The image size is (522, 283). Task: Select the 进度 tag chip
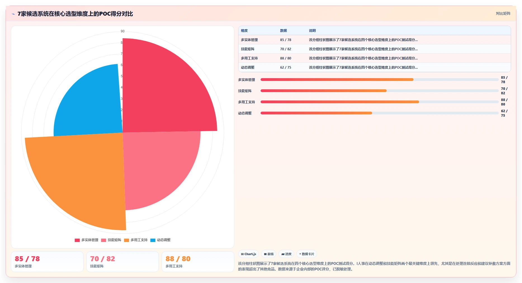[286, 254]
